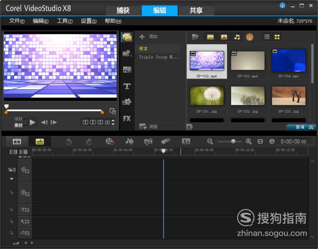Click the 添加 add folder button
Viewport: 318px width, 249px height.
pyautogui.click(x=148, y=37)
